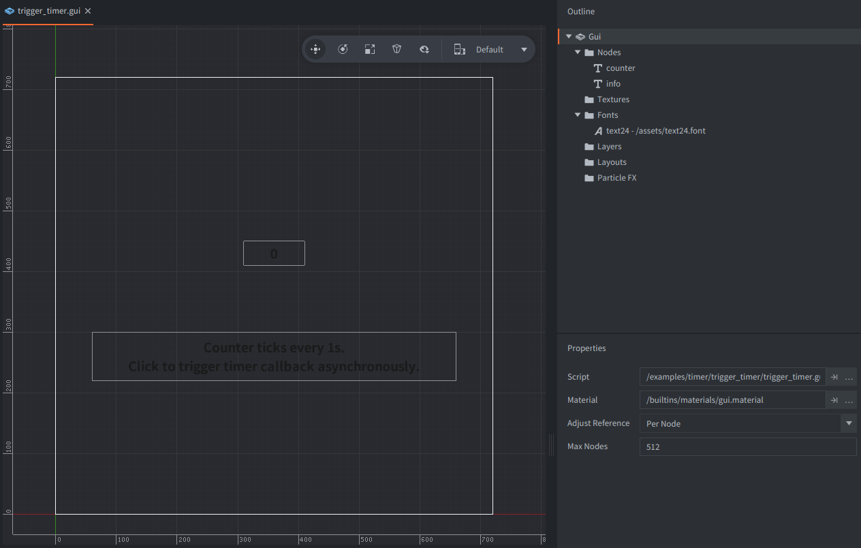Switch to the trigger_timer.gui tab

click(48, 11)
